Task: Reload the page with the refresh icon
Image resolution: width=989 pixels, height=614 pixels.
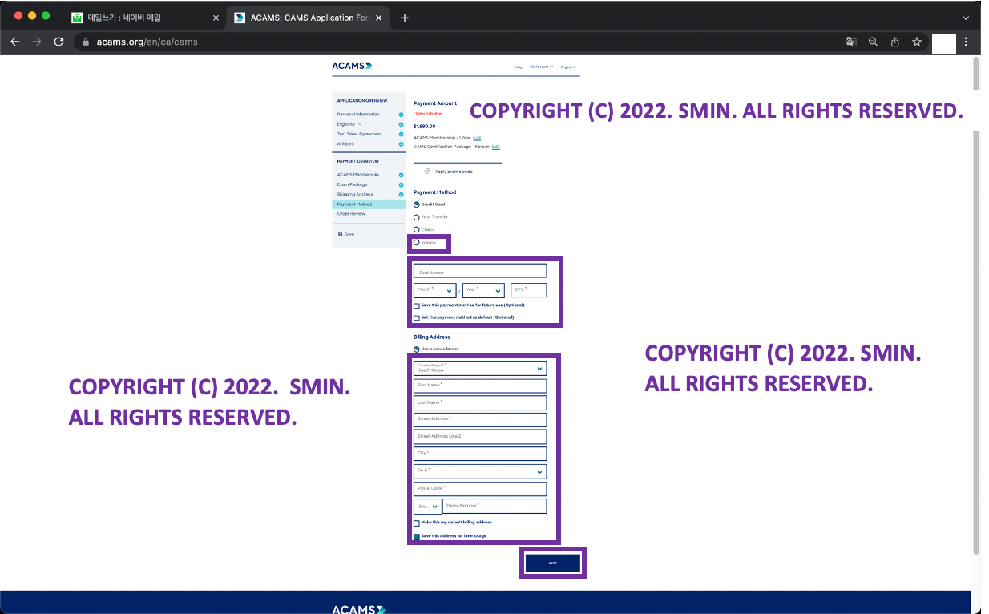Action: coord(59,42)
